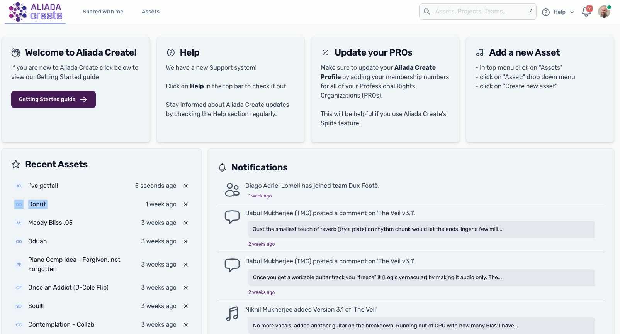The image size is (620, 334).
Task: Click the Oduah asset badge icon
Action: (19, 241)
